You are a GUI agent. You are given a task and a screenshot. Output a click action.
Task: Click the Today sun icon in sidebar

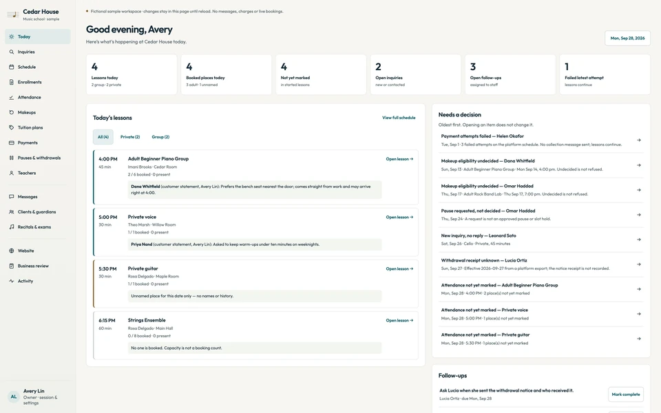(x=12, y=36)
